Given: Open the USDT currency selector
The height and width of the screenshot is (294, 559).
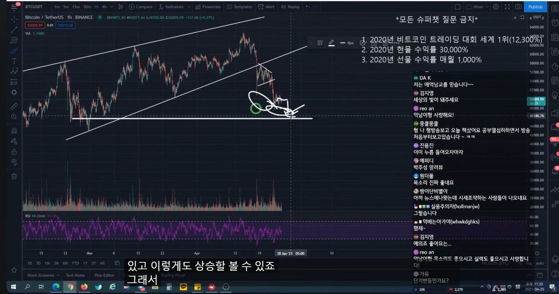Looking at the screenshot, I should (537, 17).
